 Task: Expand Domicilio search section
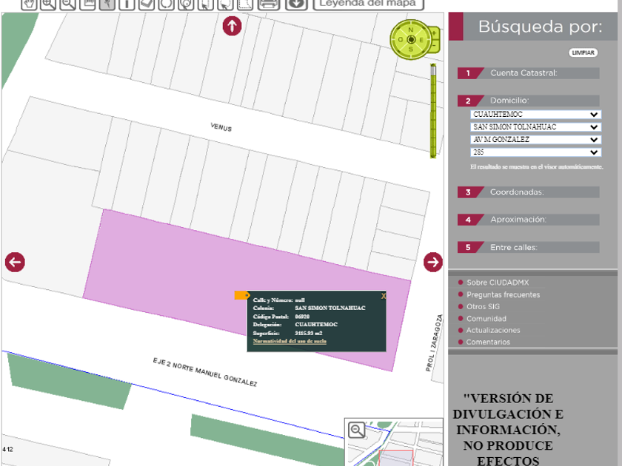529,101
